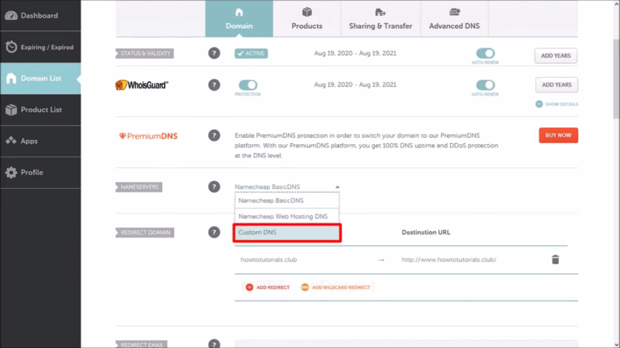The height and width of the screenshot is (348, 620).
Task: Toggle WhoisGuard protection switch
Action: pos(248,85)
